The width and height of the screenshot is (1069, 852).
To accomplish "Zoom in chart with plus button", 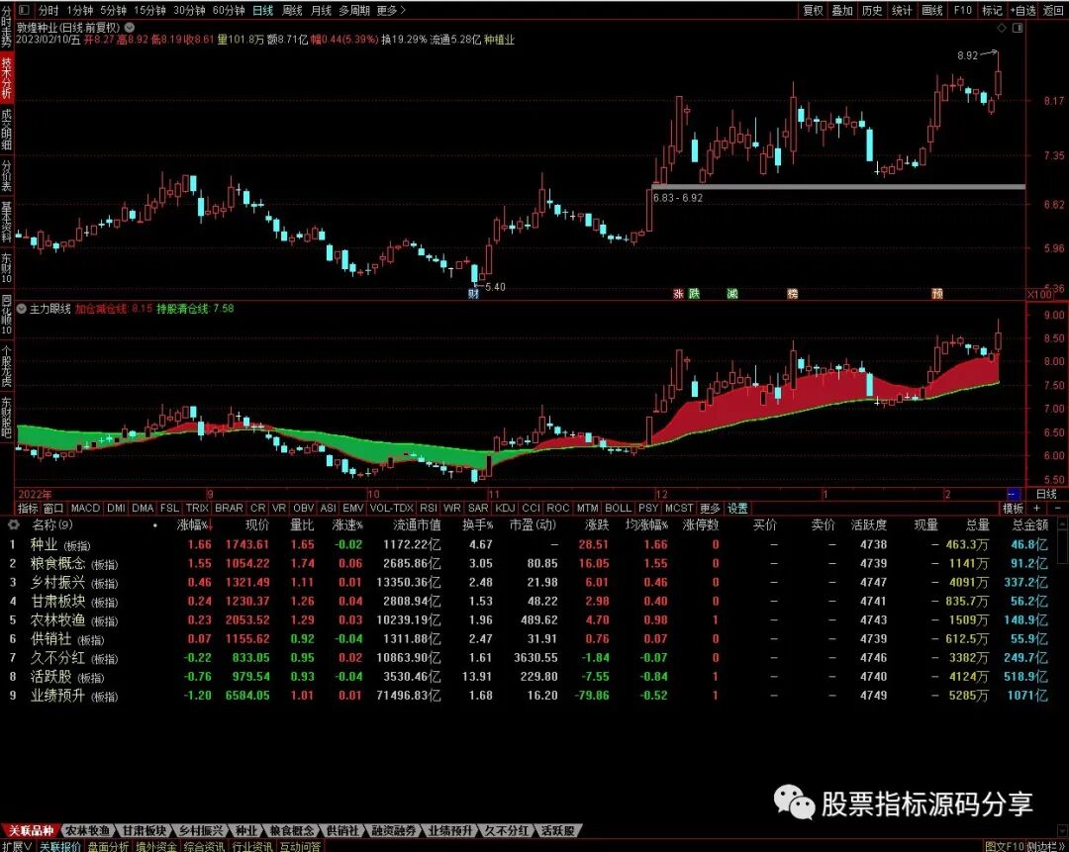I will tap(1037, 508).
